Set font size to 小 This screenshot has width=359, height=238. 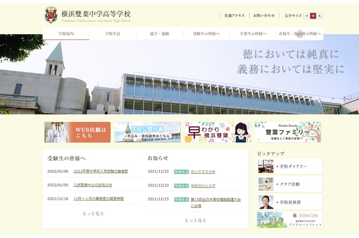coord(307,16)
